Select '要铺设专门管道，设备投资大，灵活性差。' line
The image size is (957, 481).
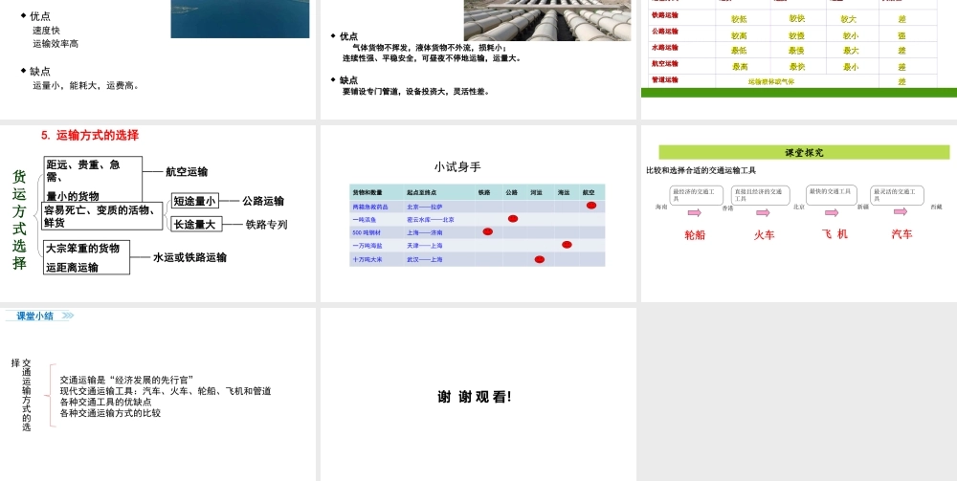coord(416,92)
